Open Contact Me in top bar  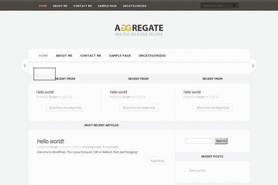tap(82, 6)
